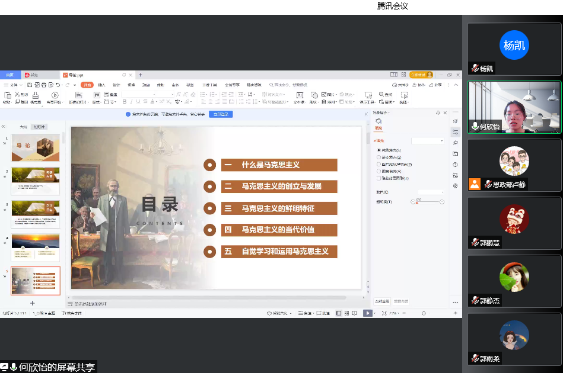The image size is (563, 373).
Task: Open the Start (开始) ribbon tab
Action: pyautogui.click(x=87, y=85)
